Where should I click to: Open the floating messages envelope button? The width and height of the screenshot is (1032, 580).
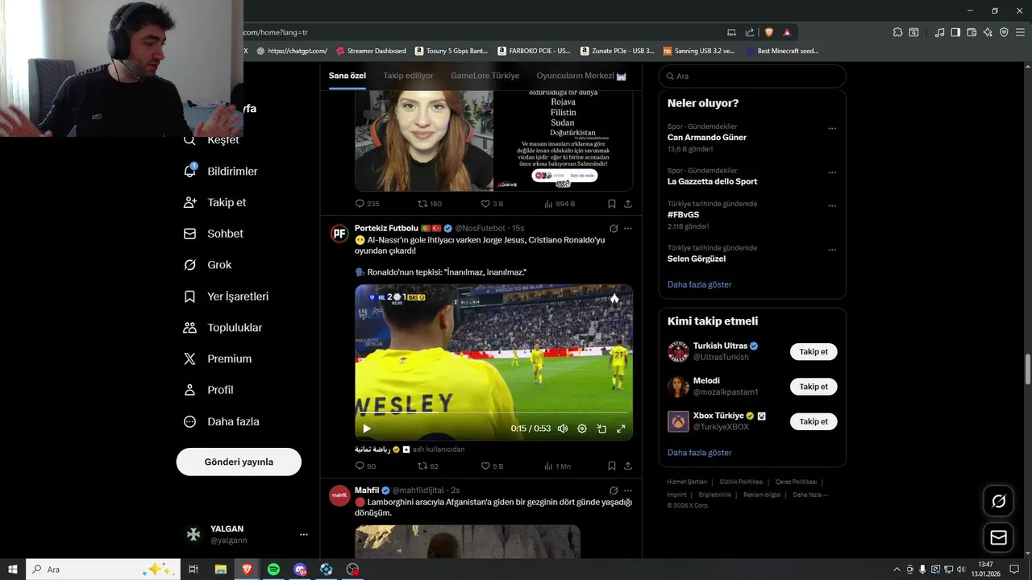pos(999,537)
